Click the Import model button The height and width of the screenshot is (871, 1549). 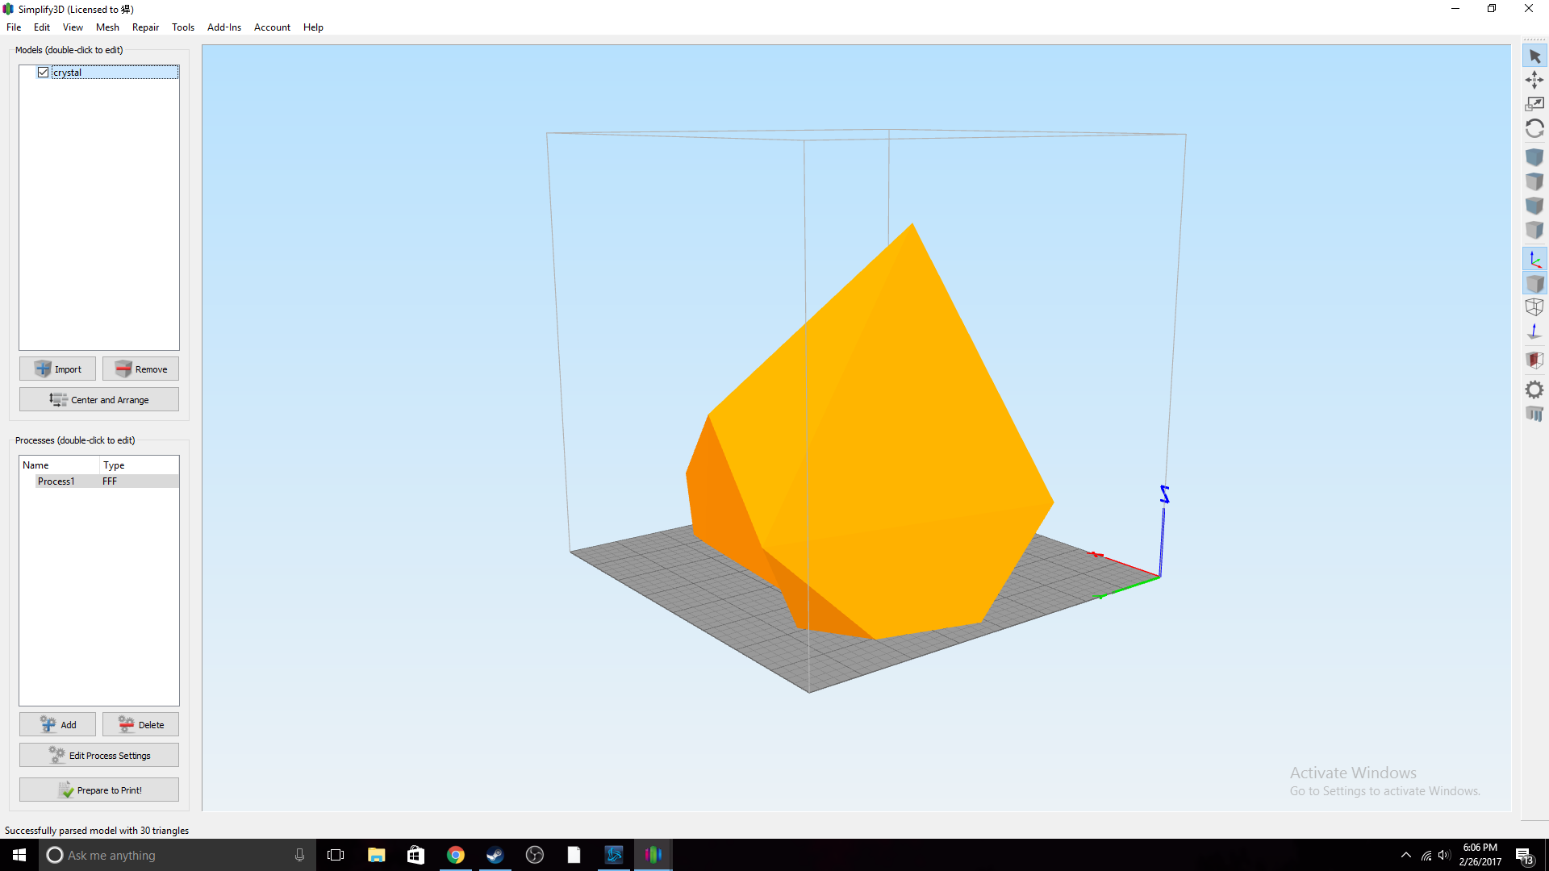57,369
